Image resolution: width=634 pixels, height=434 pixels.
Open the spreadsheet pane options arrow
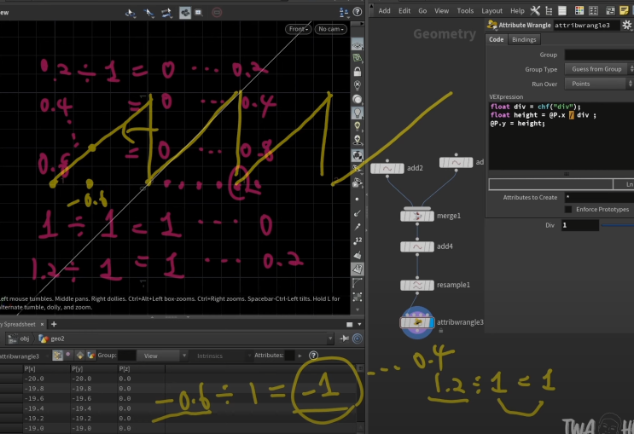coord(359,324)
